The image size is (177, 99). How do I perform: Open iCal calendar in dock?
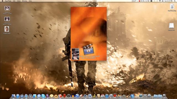coord(103,96)
